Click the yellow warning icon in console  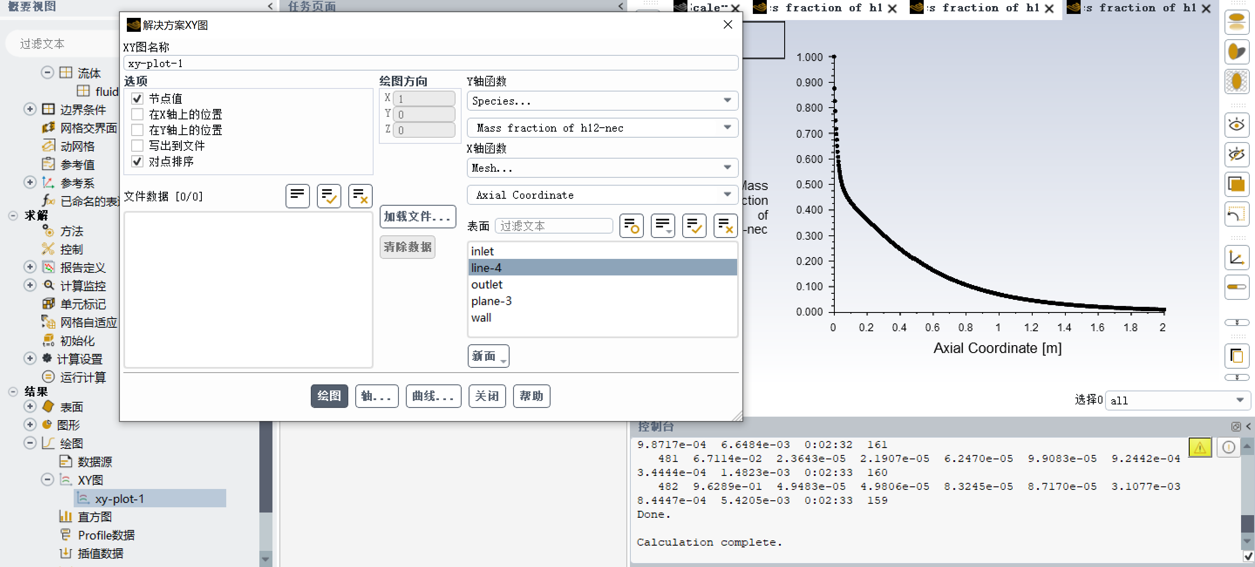pyautogui.click(x=1200, y=447)
